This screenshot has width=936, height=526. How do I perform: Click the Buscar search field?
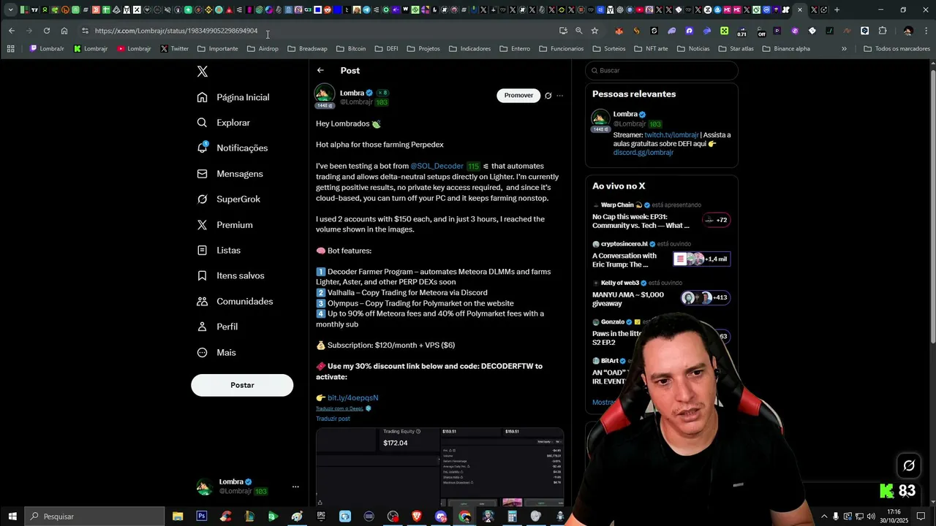661,70
